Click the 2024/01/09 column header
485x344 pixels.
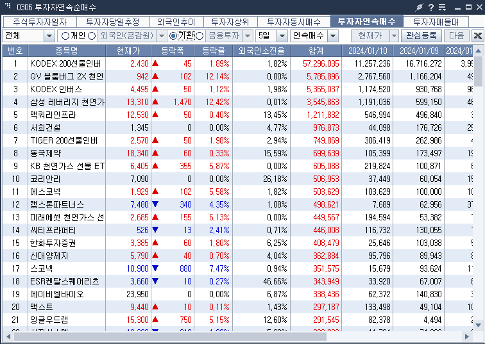tap(419, 51)
